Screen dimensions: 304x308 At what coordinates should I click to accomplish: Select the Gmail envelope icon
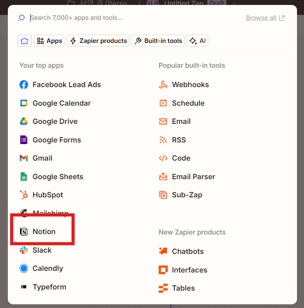24,158
